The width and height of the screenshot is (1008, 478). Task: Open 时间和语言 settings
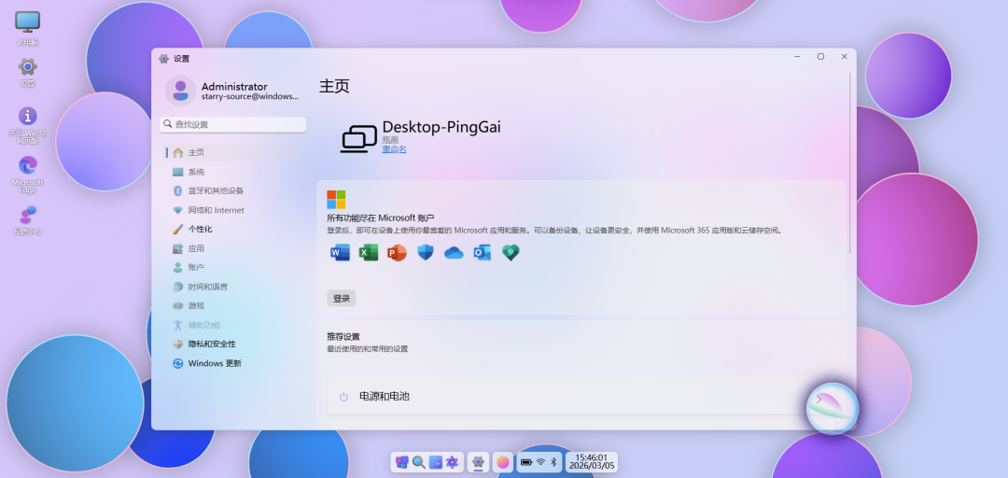click(x=232, y=287)
